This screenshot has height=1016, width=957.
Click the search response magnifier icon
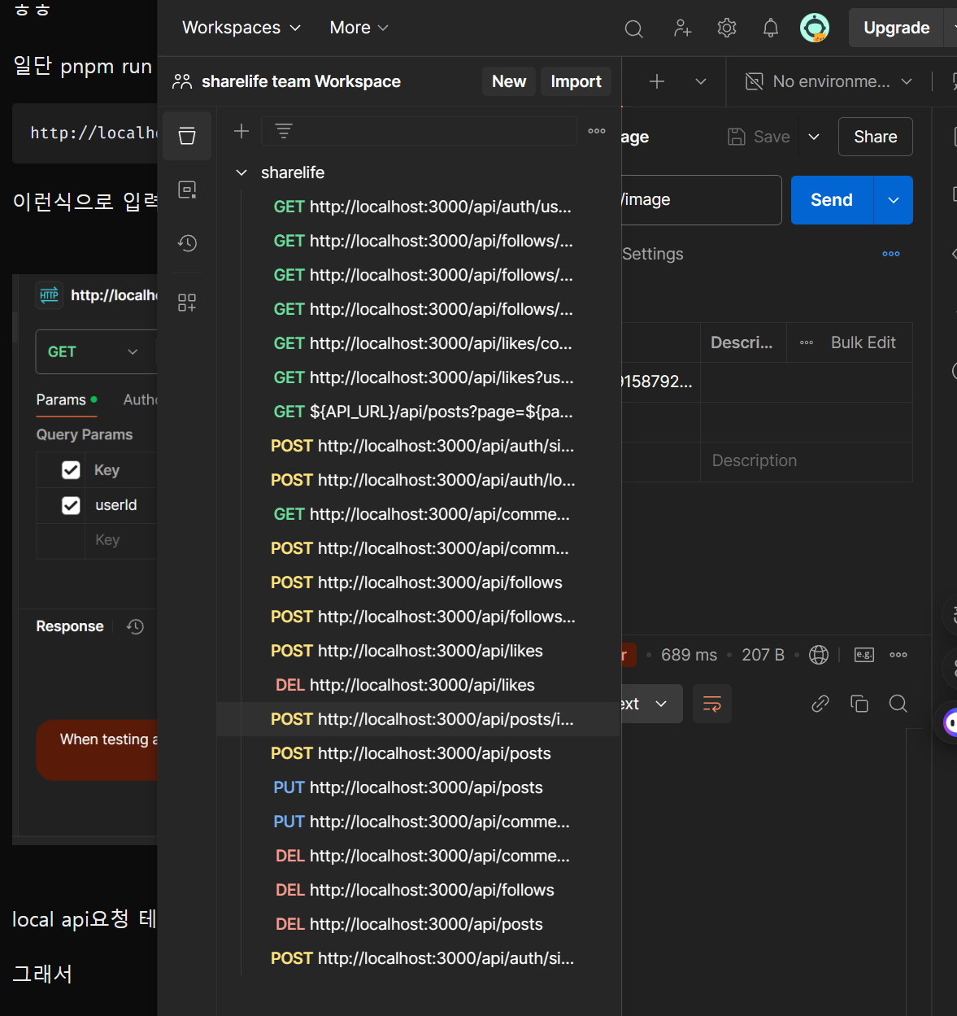pos(898,704)
